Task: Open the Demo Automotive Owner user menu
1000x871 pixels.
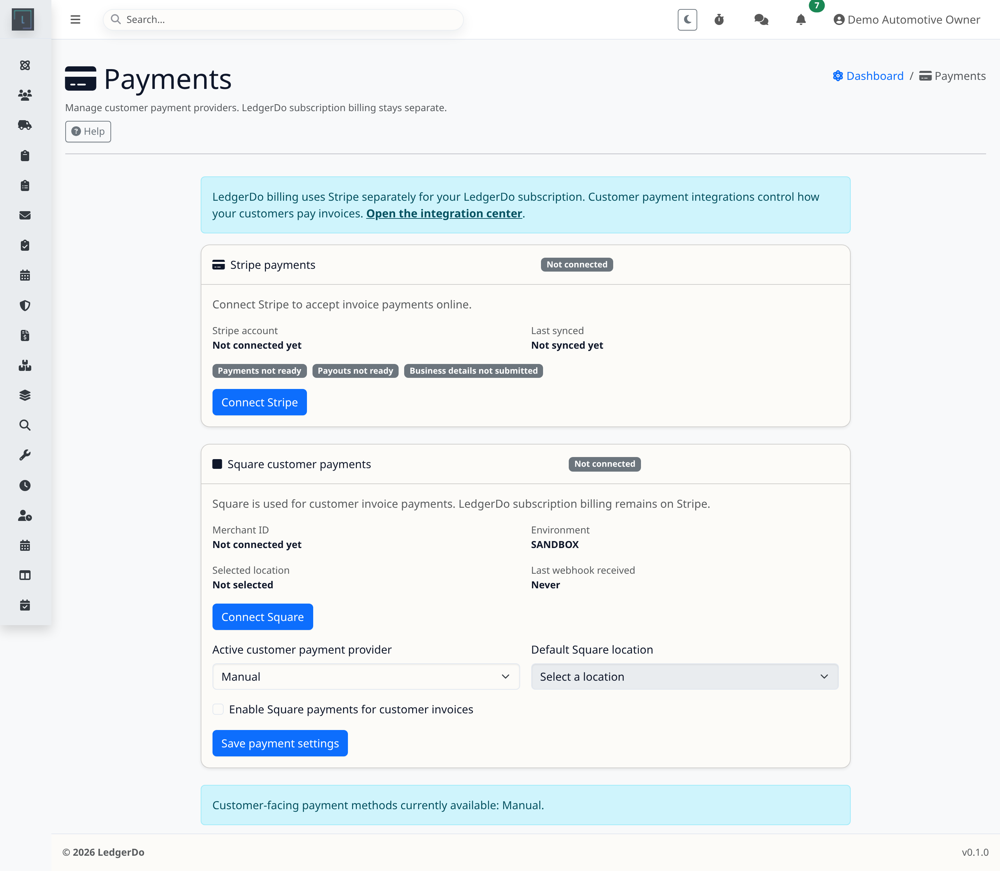Action: pos(907,19)
